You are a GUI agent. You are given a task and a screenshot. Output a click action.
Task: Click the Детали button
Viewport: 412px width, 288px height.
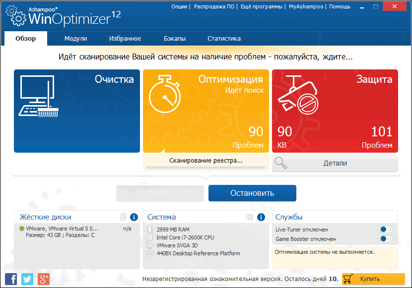[335, 163]
